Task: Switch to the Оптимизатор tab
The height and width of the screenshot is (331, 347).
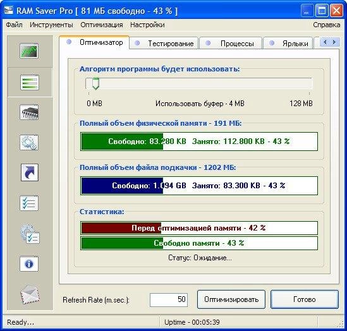Action: tap(94, 42)
